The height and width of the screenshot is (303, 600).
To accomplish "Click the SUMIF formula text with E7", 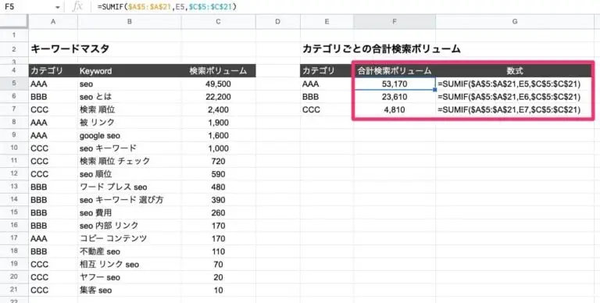I will point(509,110).
